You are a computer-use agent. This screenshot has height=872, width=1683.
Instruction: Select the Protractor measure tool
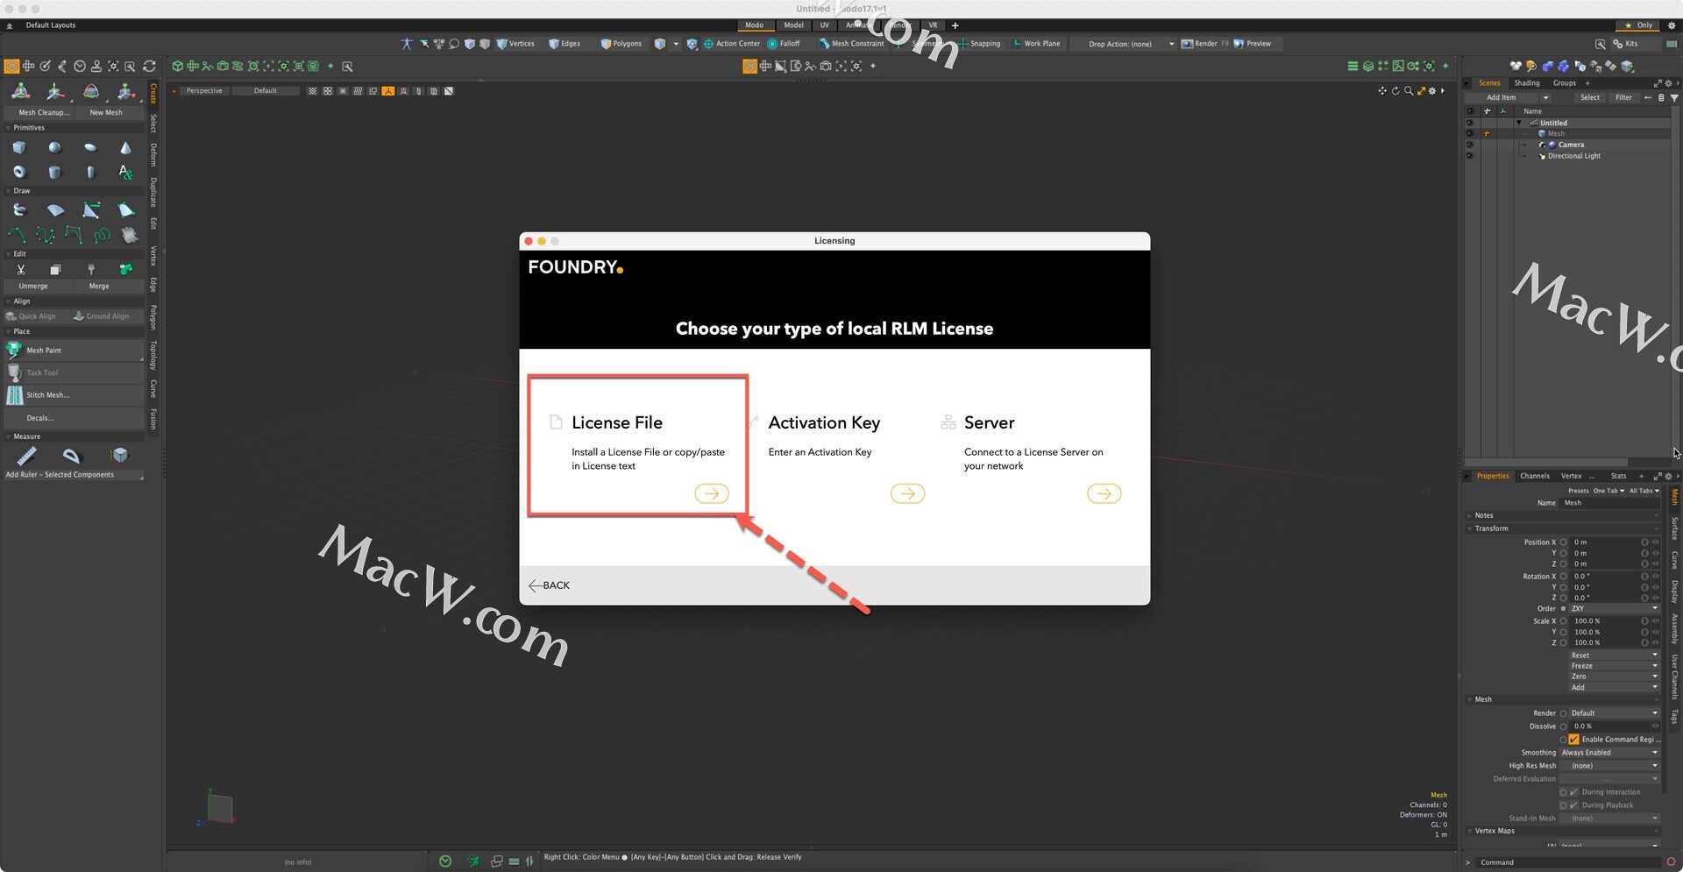71,456
